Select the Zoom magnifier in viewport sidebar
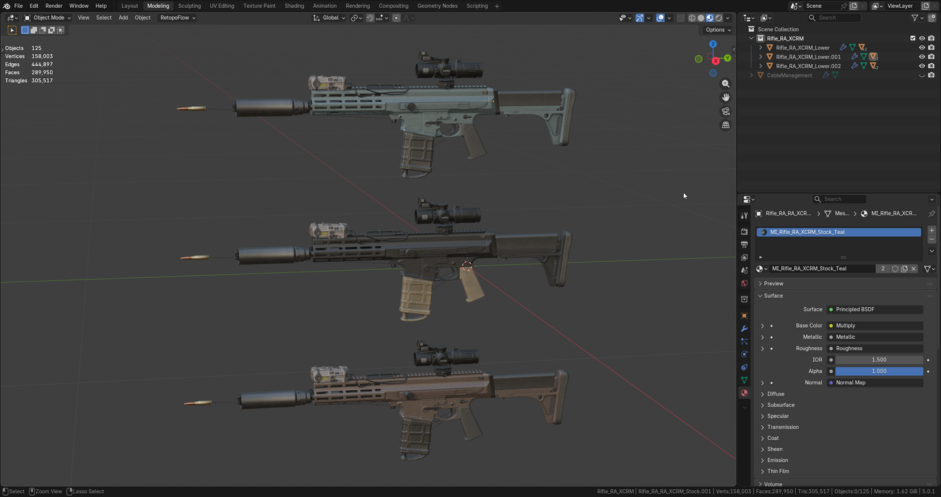 click(x=725, y=83)
